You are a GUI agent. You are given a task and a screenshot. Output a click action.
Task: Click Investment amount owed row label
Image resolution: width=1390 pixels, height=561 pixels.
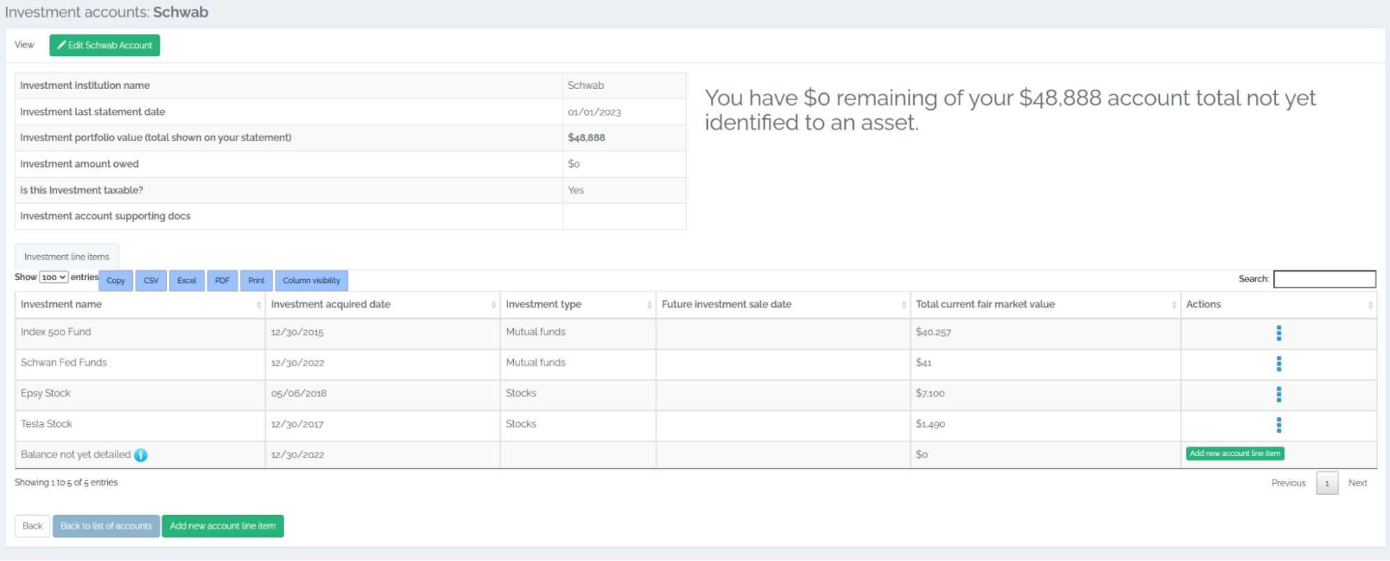[79, 165]
